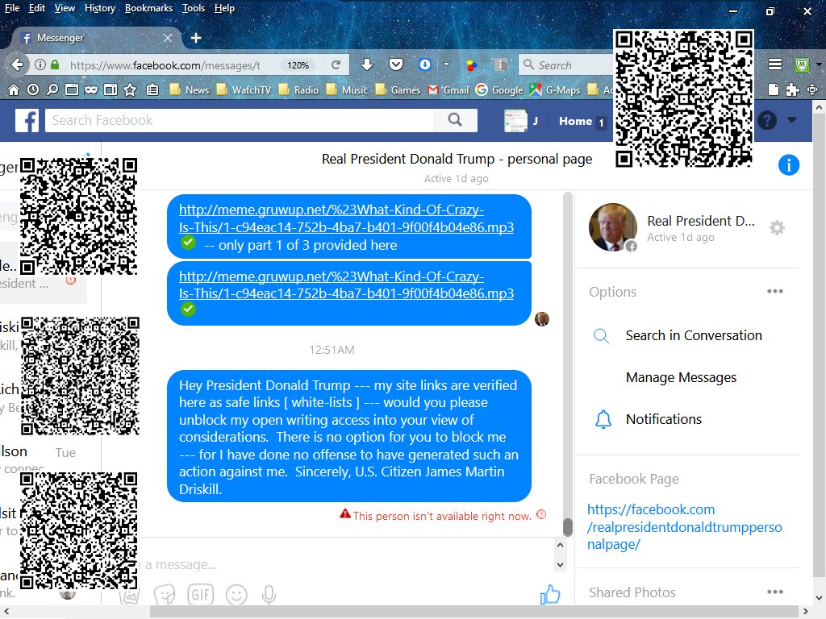
Task: Open the Shared Photos three-dots menu
Action: tap(775, 592)
